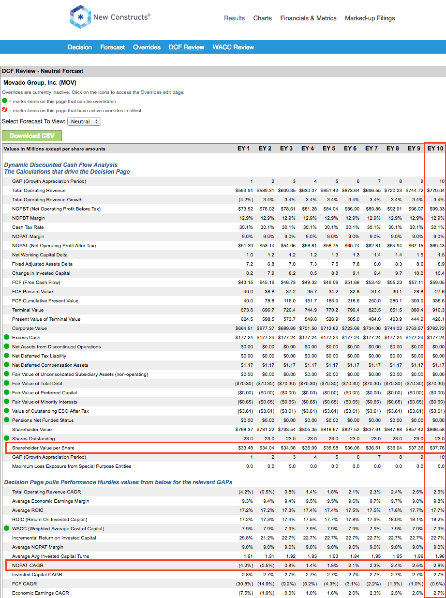Viewport: 446px width, 598px height.
Task: Click the Cash Tax Rate row label
Action: pyautogui.click(x=28, y=227)
